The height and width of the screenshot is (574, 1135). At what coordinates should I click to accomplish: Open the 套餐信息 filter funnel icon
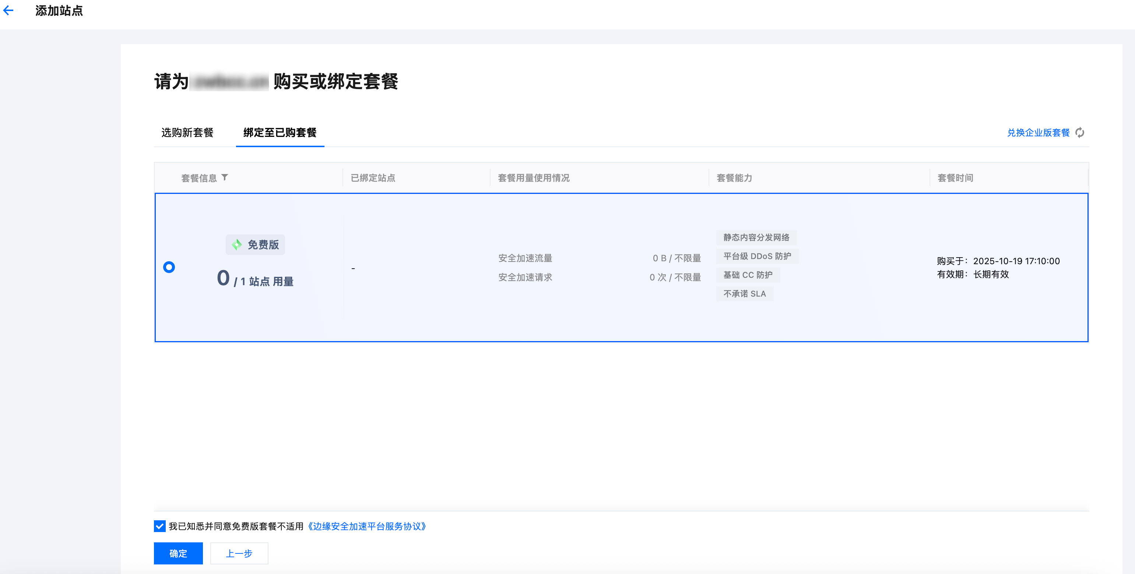225,177
